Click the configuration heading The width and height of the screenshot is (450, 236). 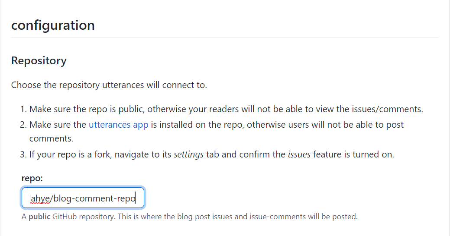click(53, 25)
